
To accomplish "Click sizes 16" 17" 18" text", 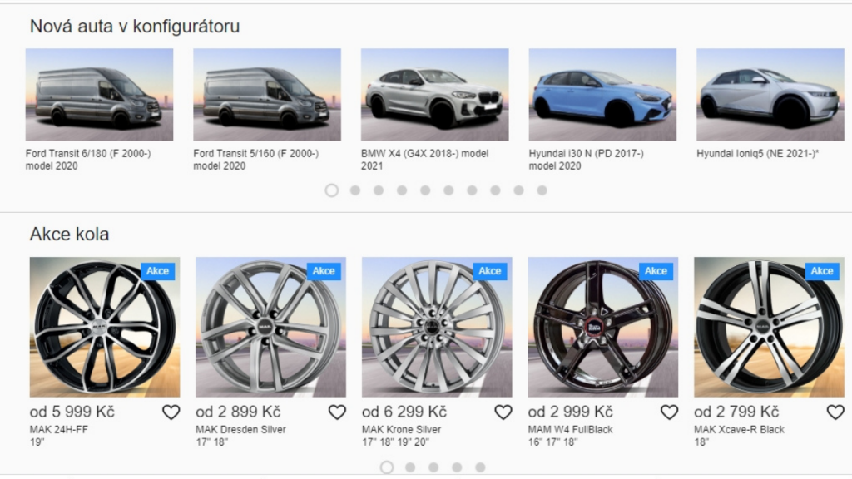I will click(x=552, y=442).
